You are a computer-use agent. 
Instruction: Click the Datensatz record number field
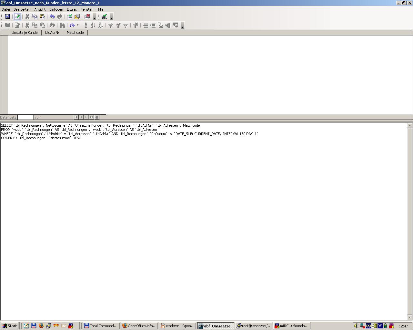(25, 117)
